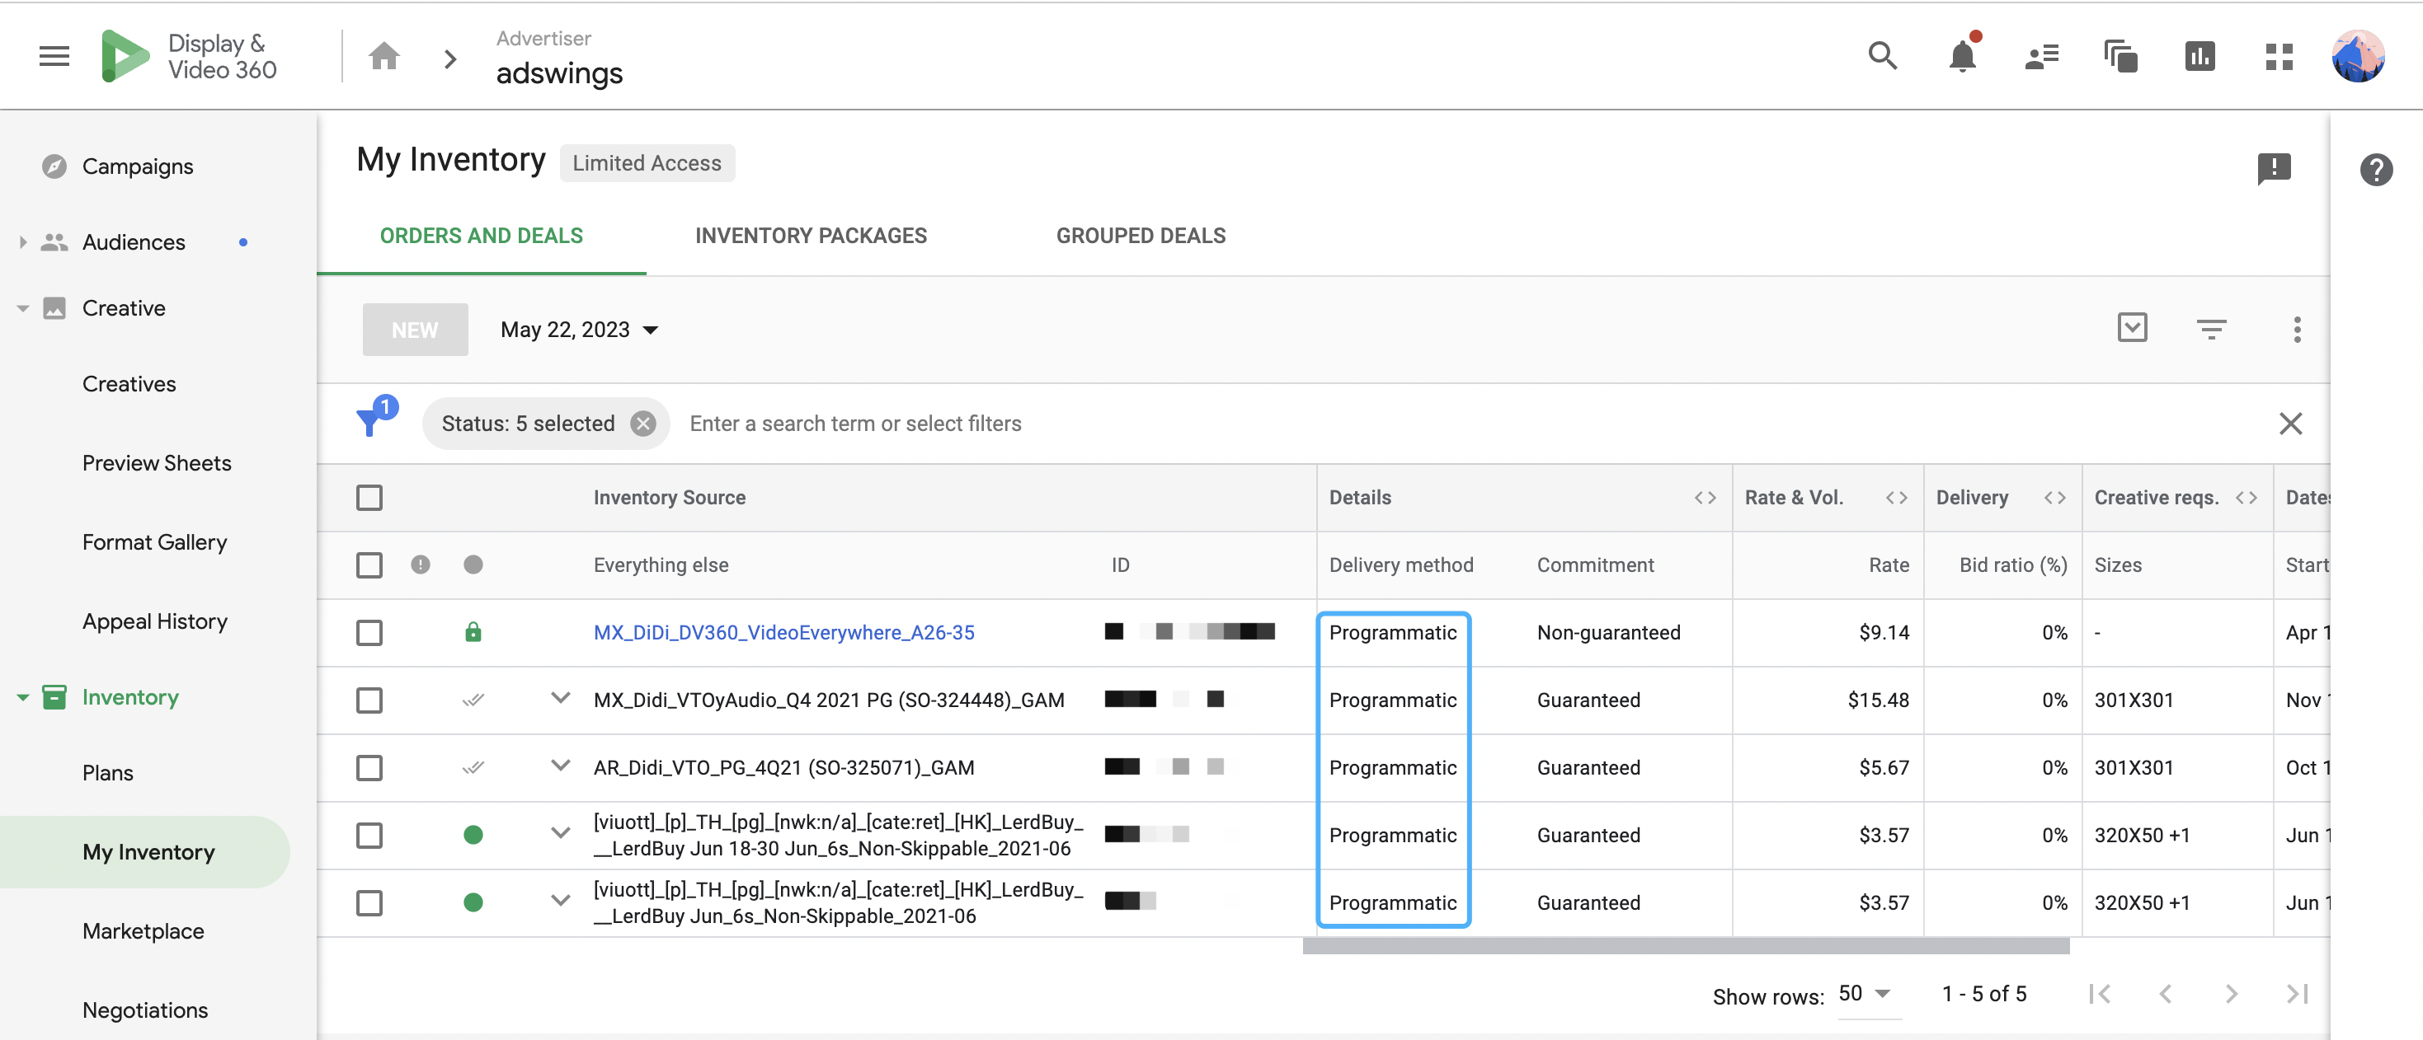Screen dimensions: 2423x1040
Task: Open the Show rows 50 dropdown
Action: click(x=1868, y=994)
